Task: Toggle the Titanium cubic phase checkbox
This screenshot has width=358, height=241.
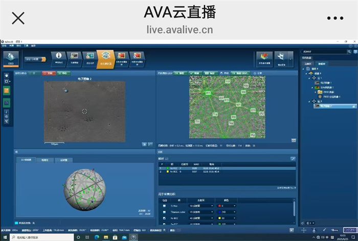Action: coord(164,211)
